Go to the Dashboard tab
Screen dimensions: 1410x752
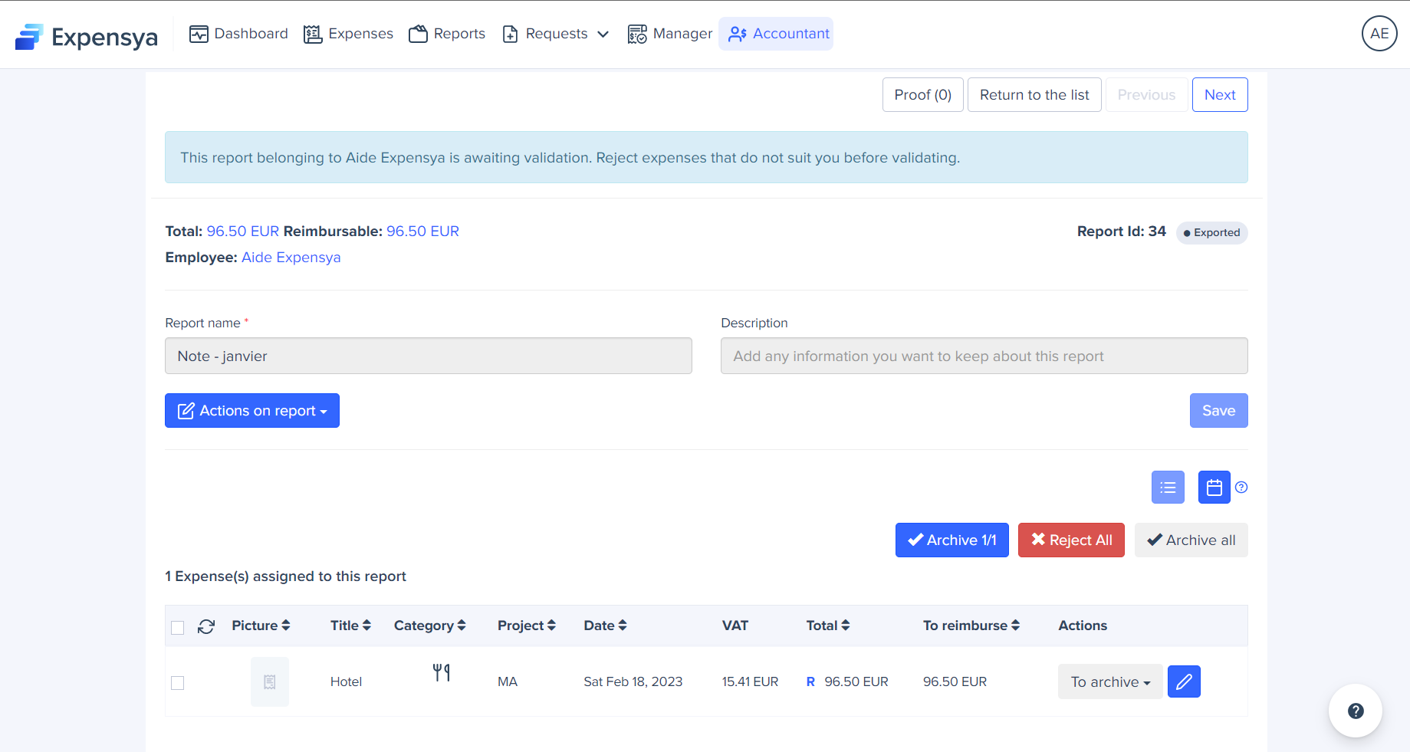[x=238, y=34]
